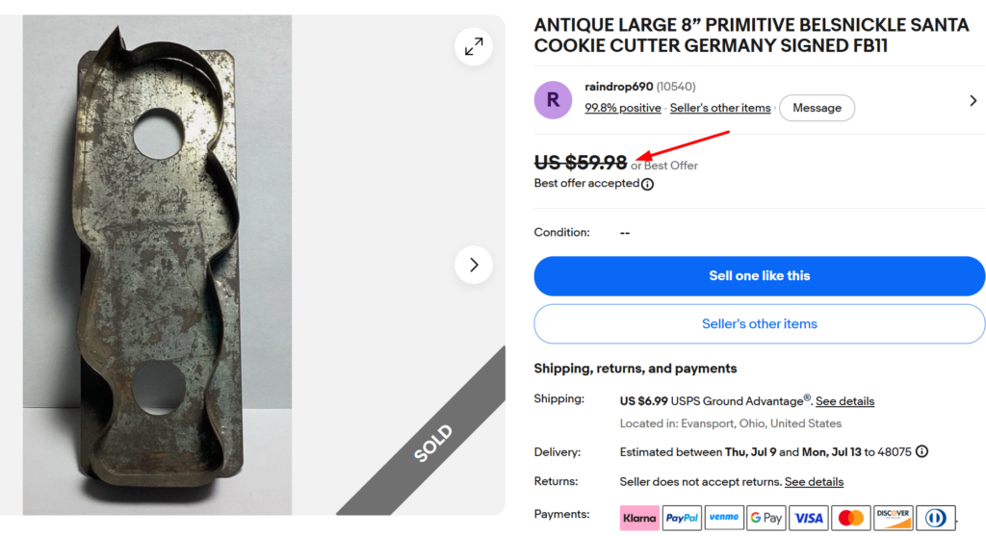Expand the product image to full screen
The width and height of the screenshot is (986, 536).
tap(474, 46)
